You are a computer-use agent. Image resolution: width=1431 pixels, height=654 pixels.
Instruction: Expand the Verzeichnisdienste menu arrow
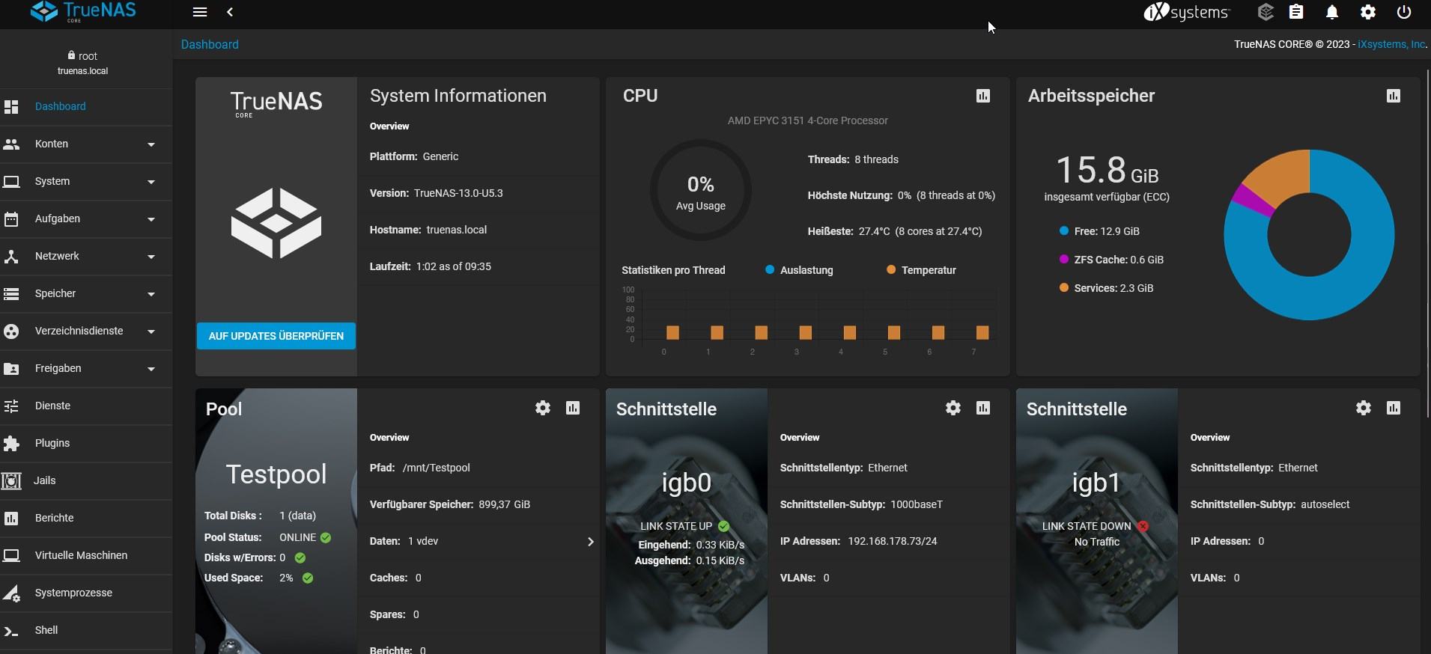[x=151, y=331]
